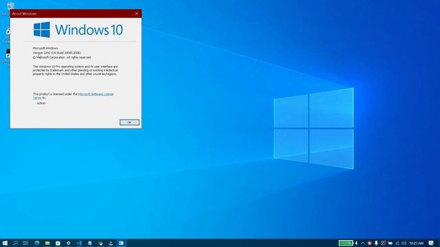The height and width of the screenshot is (247, 440).
Task: Open the Start menu
Action: (x=5, y=243)
